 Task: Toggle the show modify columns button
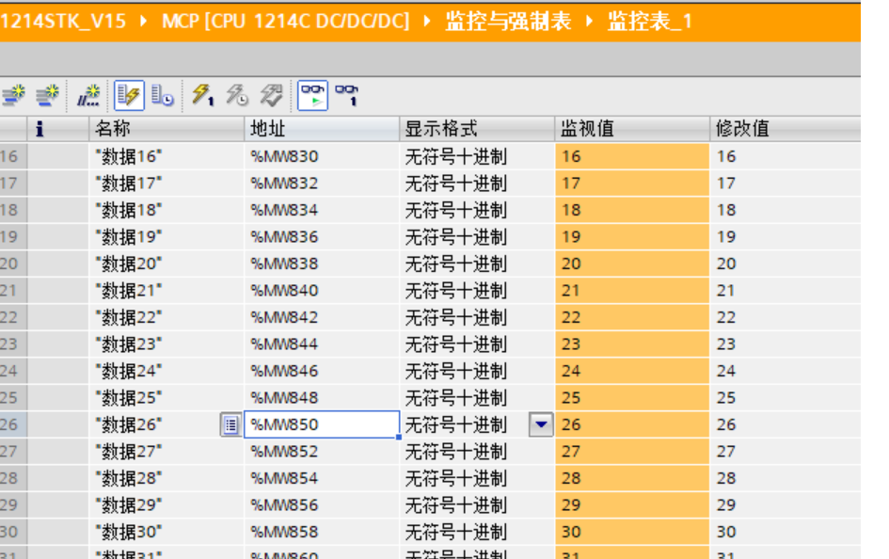click(129, 95)
